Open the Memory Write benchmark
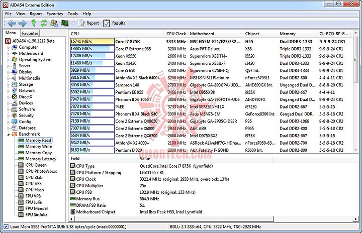This screenshot has height=233, width=362. pos(39,147)
